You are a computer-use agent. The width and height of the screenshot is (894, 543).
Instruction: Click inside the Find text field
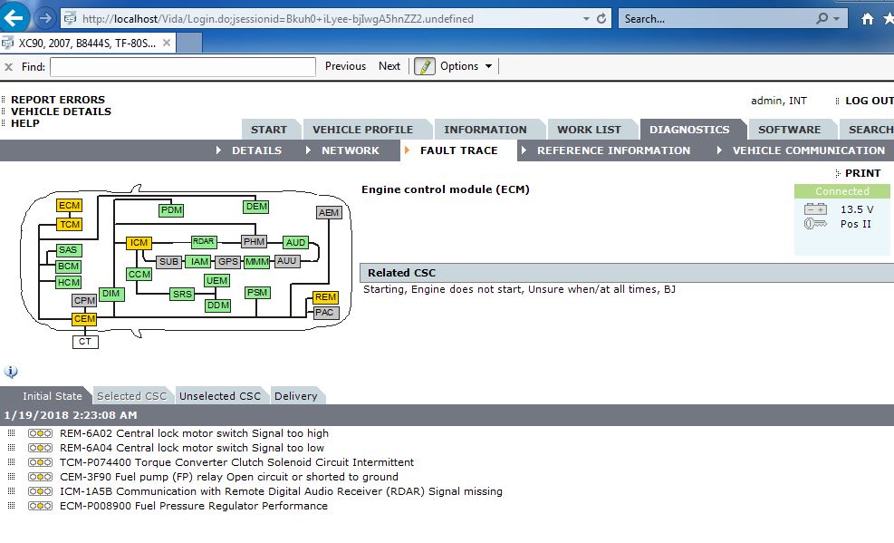point(183,66)
